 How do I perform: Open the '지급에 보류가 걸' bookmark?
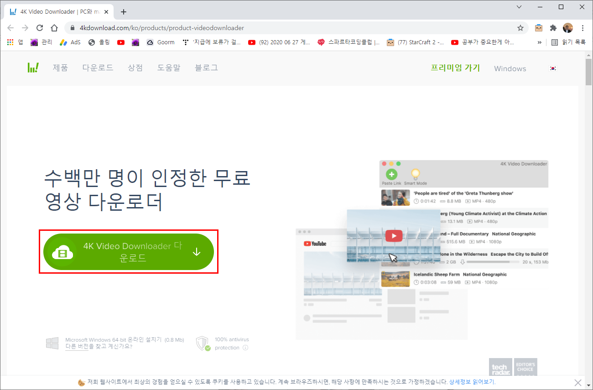(x=211, y=42)
